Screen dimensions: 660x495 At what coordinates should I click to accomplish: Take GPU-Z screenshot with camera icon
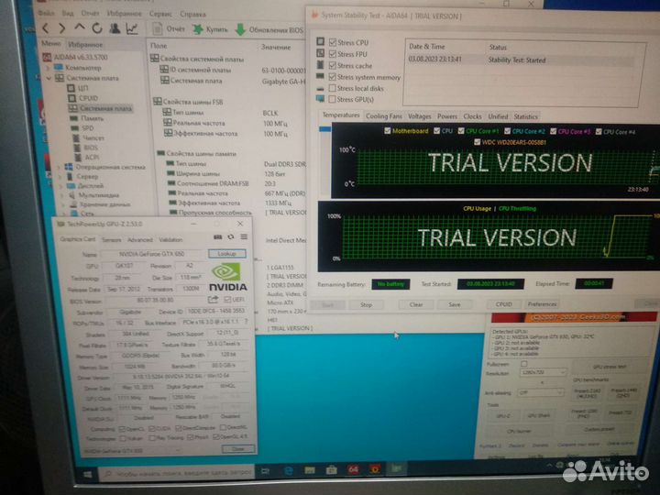tap(217, 237)
